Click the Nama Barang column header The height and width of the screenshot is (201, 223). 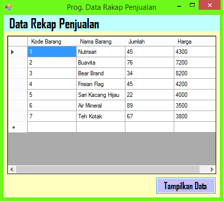(x=101, y=42)
